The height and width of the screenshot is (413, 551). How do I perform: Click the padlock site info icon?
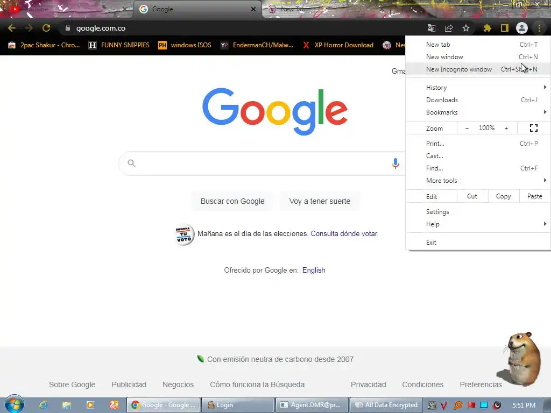click(68, 28)
